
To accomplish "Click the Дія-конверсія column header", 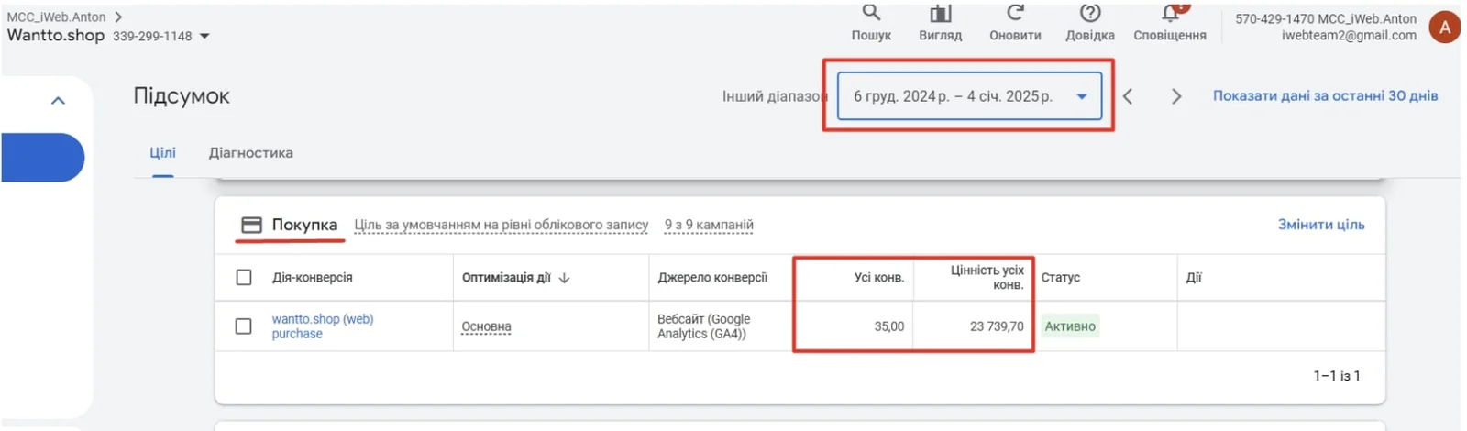I will tap(313, 278).
